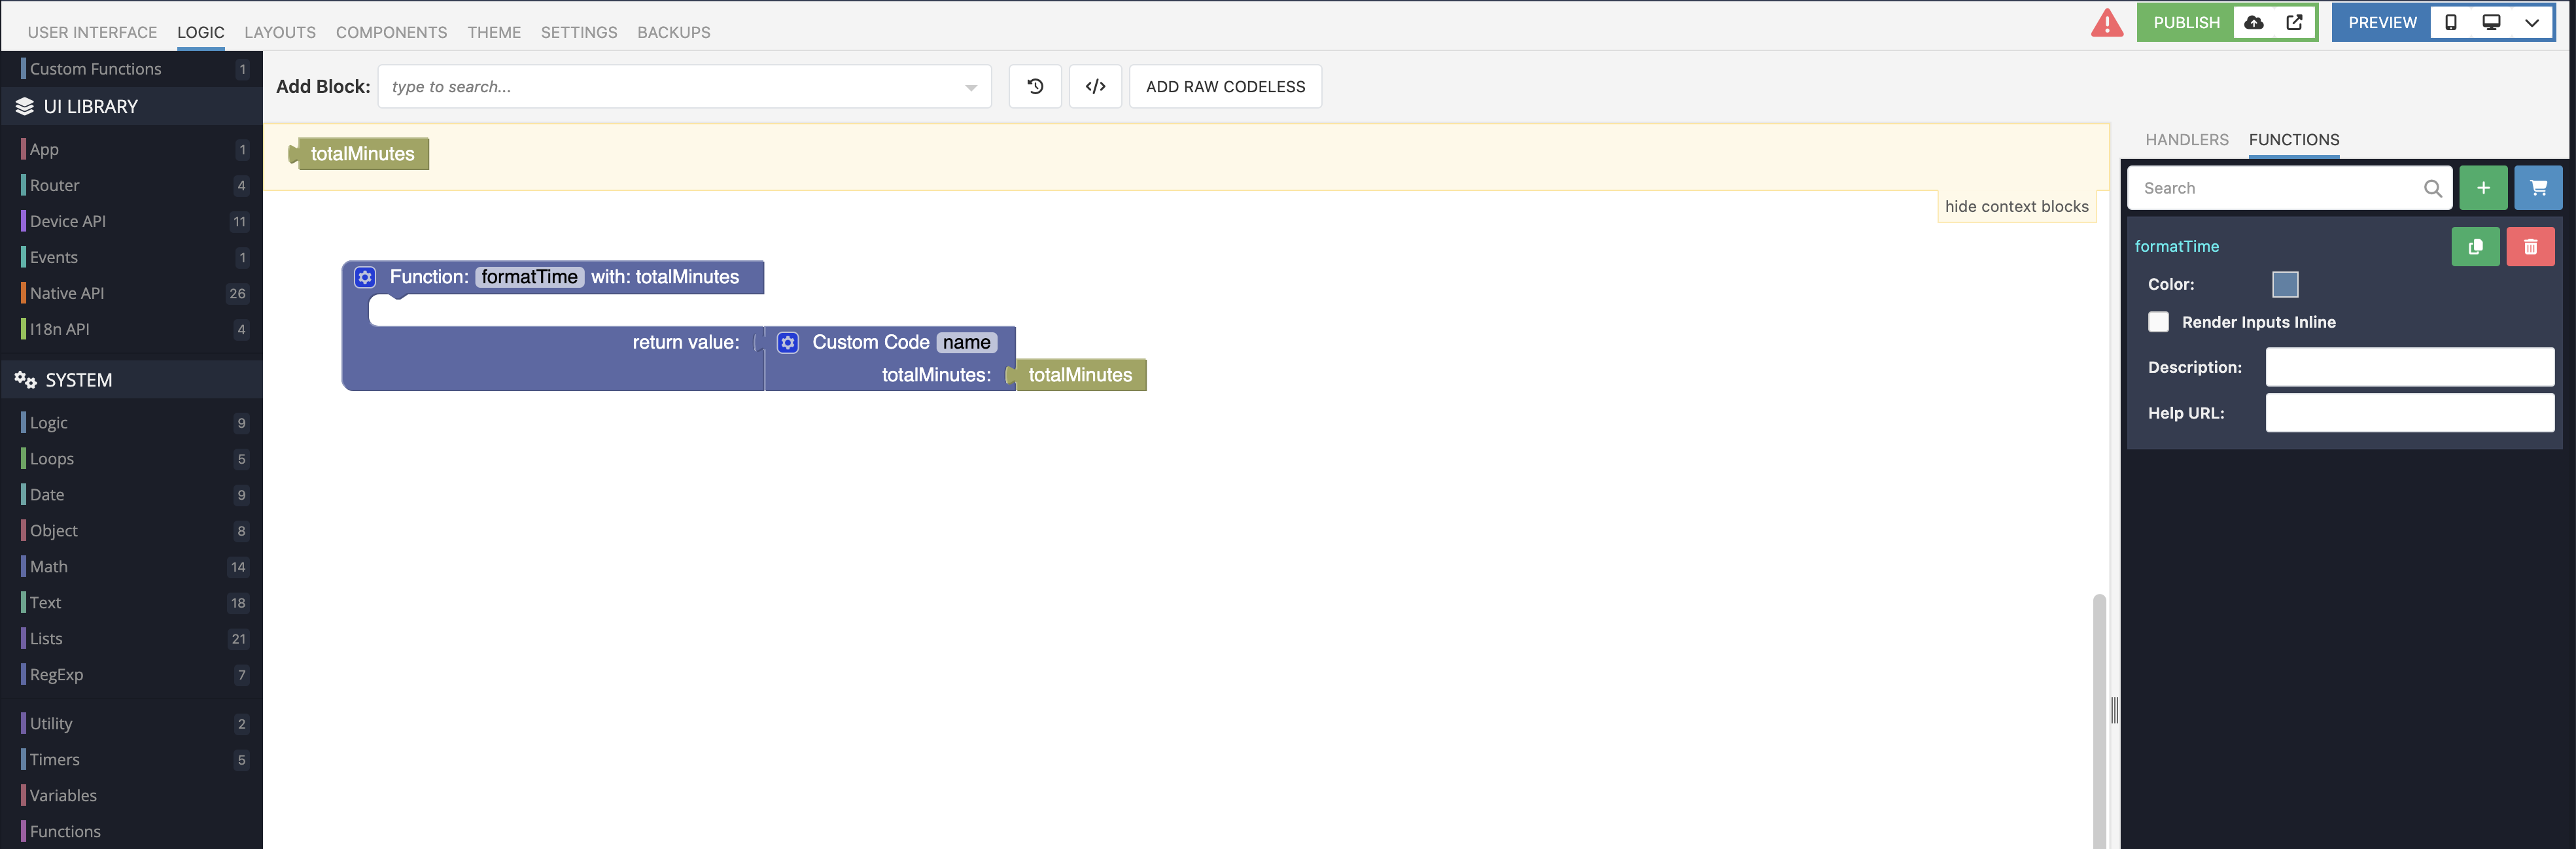Viewport: 2576px width, 849px height.
Task: Open the I18n API category
Action: pyautogui.click(x=132, y=330)
